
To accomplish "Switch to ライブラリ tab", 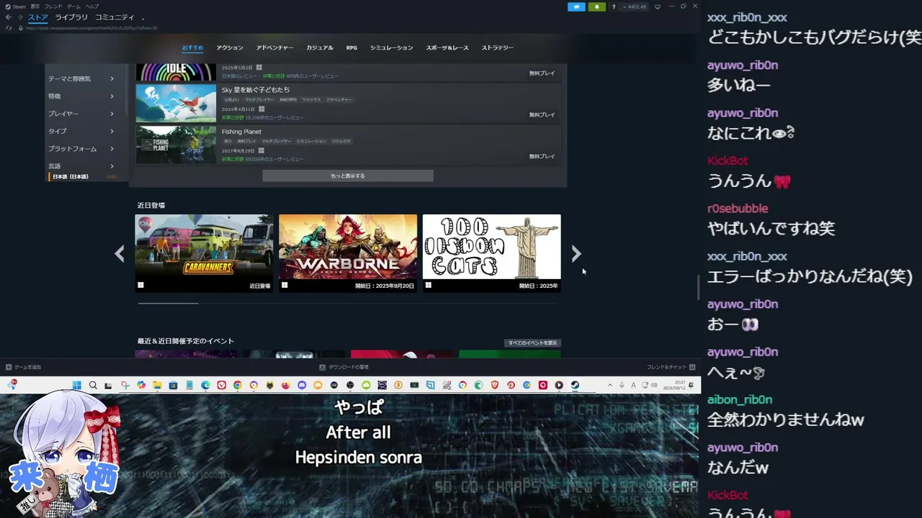I will tap(71, 17).
